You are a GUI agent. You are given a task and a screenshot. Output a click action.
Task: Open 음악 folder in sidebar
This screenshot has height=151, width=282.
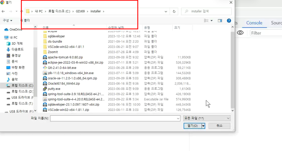(x=12, y=79)
